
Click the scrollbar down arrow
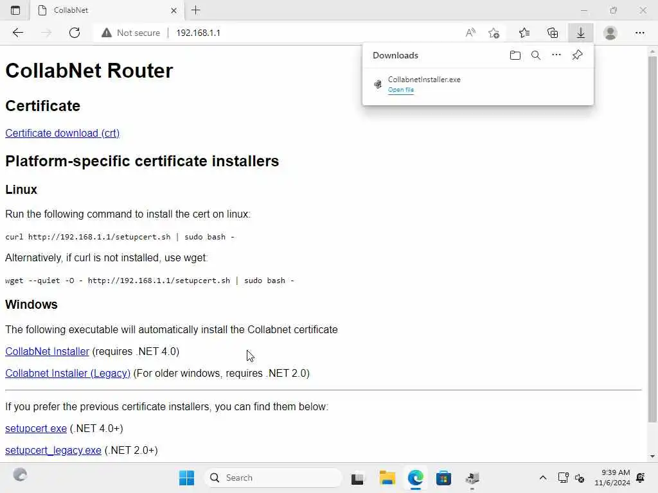pos(652,456)
